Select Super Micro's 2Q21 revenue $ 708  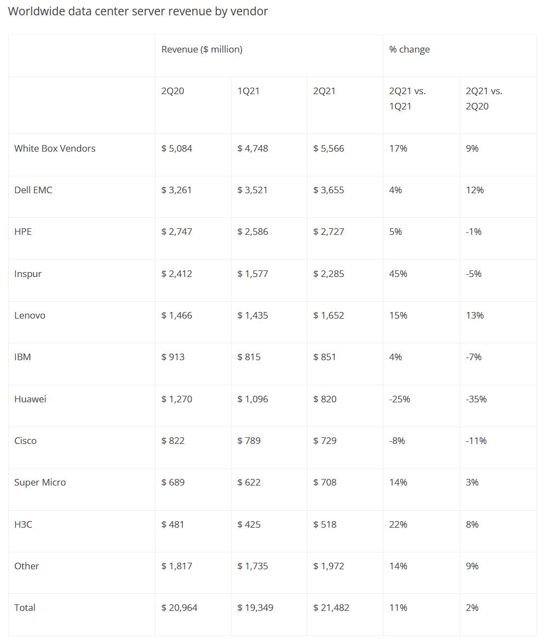coord(325,482)
